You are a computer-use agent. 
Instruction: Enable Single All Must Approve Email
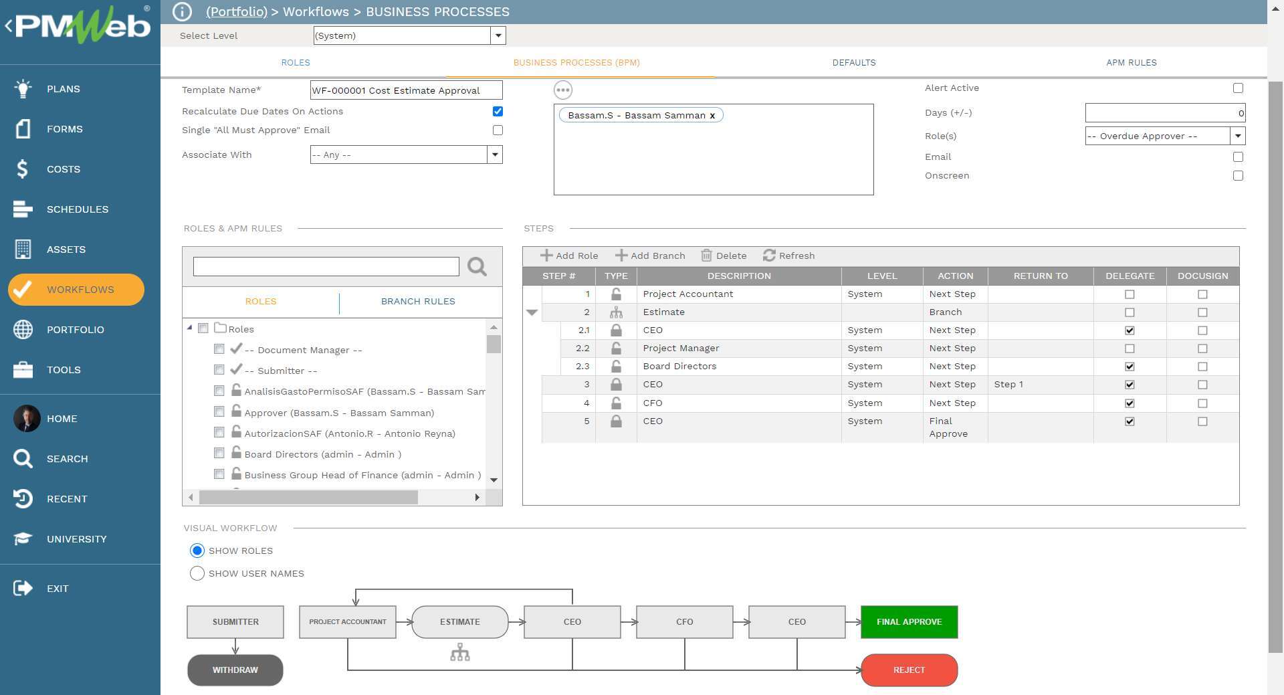coord(498,130)
